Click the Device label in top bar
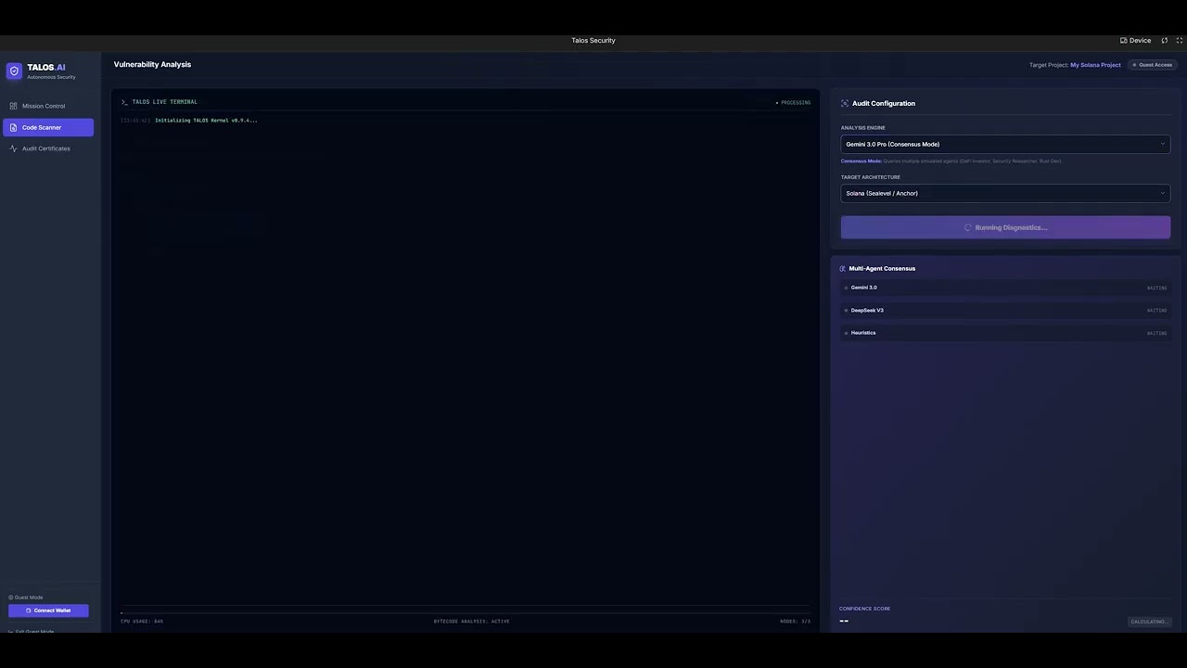1187x668 pixels. (x=1140, y=41)
